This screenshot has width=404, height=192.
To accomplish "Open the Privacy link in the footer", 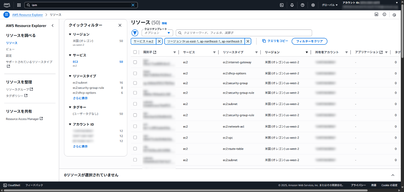I will [x=358, y=185].
